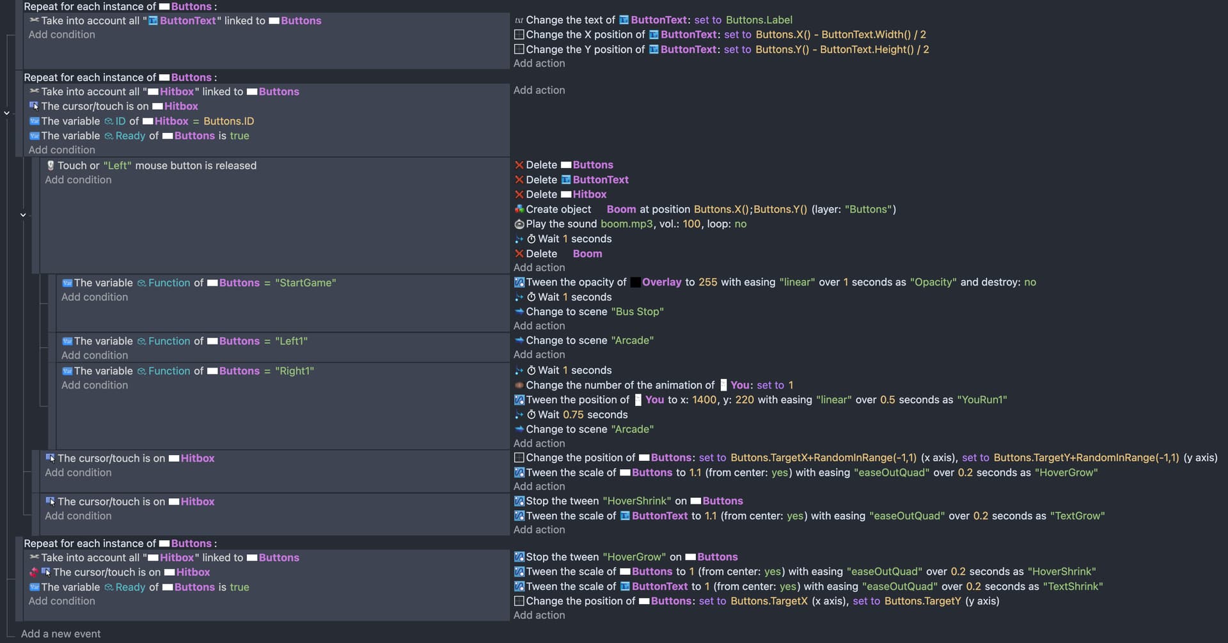Image resolution: width=1228 pixels, height=643 pixels.
Task: Click the red X icon beside Delete ButtonText
Action: (519, 180)
